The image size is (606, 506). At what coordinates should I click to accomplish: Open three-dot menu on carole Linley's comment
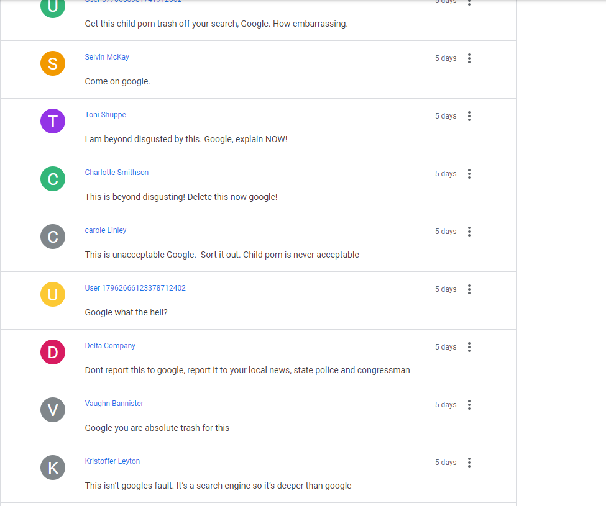click(x=469, y=232)
